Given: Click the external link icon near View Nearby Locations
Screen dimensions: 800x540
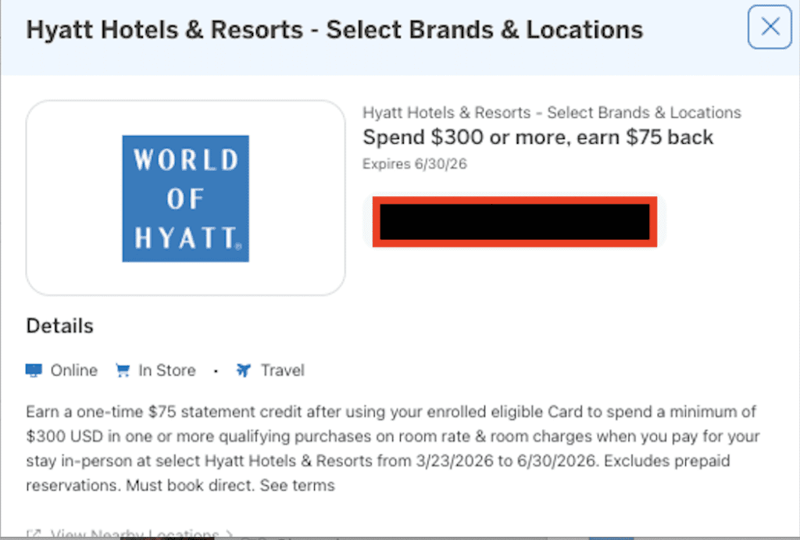Looking at the screenshot, I should [x=34, y=535].
